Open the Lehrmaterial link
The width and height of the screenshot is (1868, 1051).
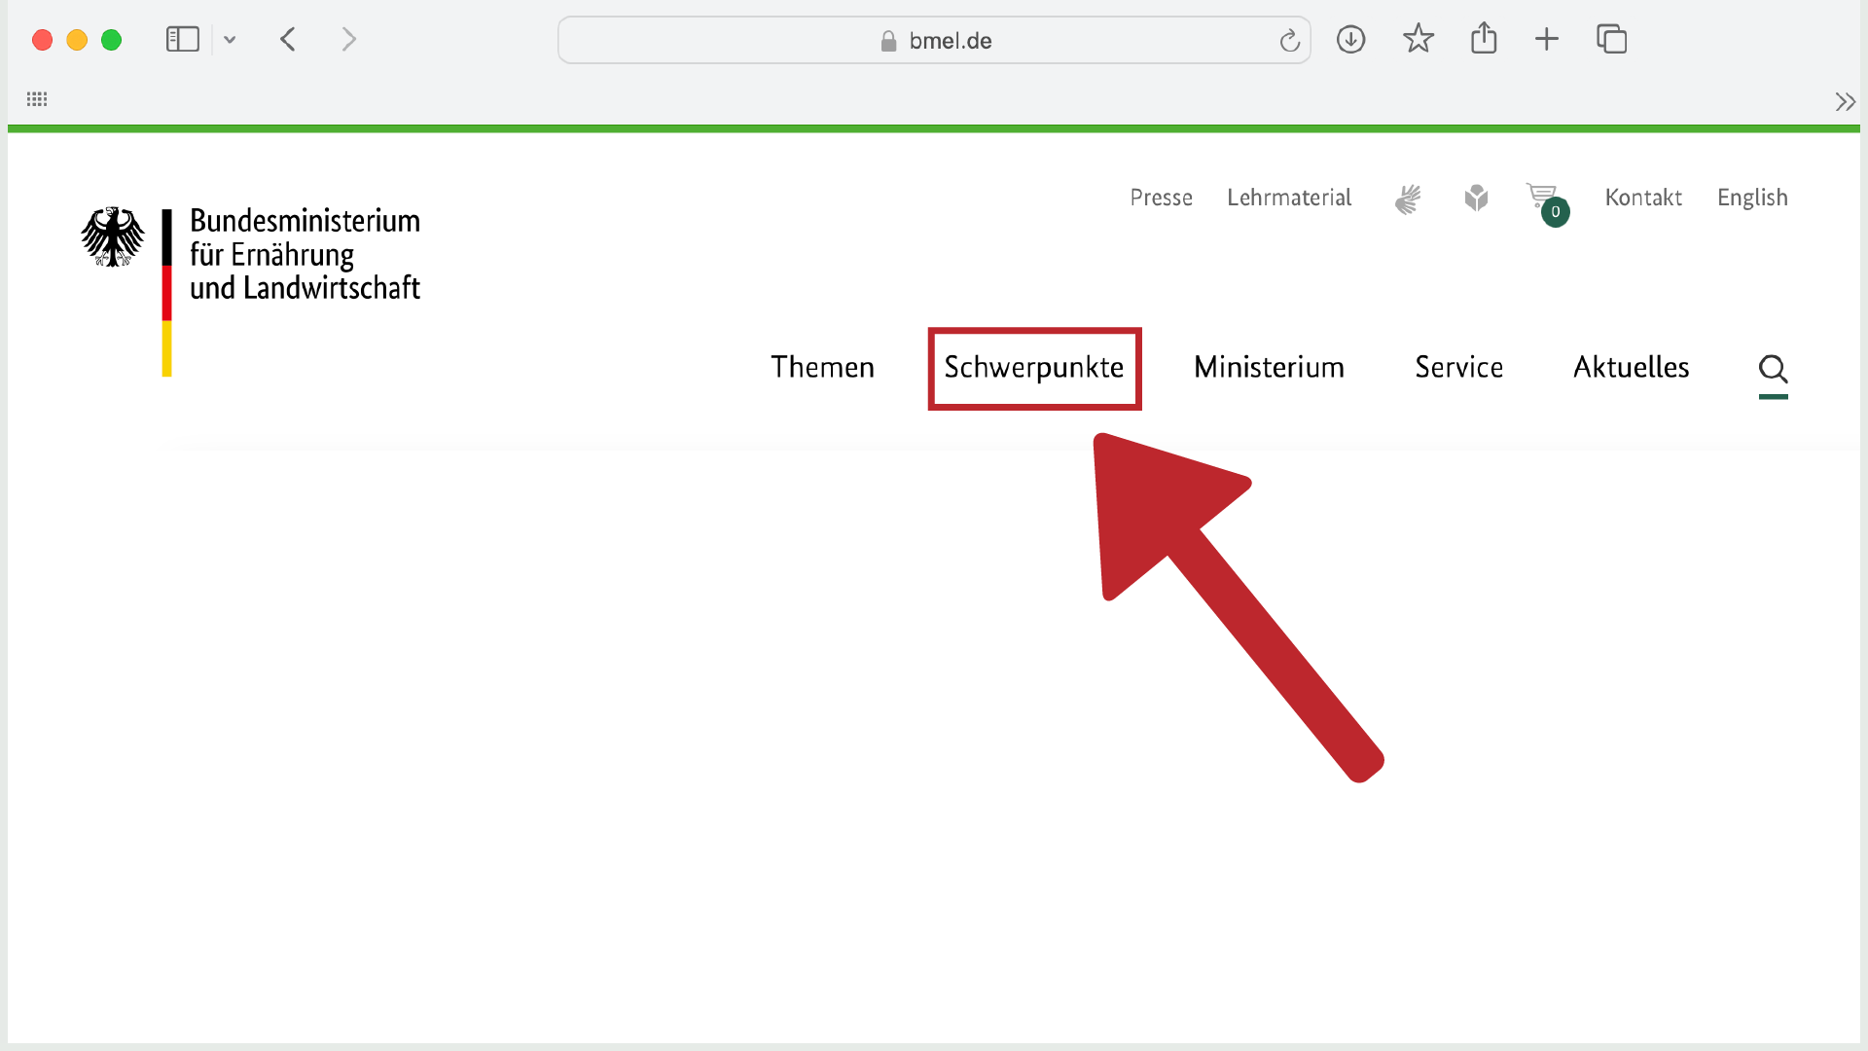(x=1289, y=198)
